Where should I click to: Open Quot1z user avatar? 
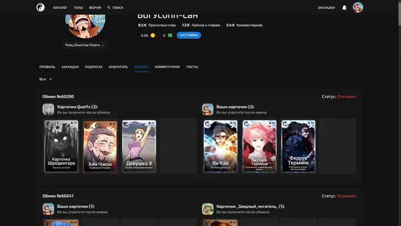click(x=49, y=110)
